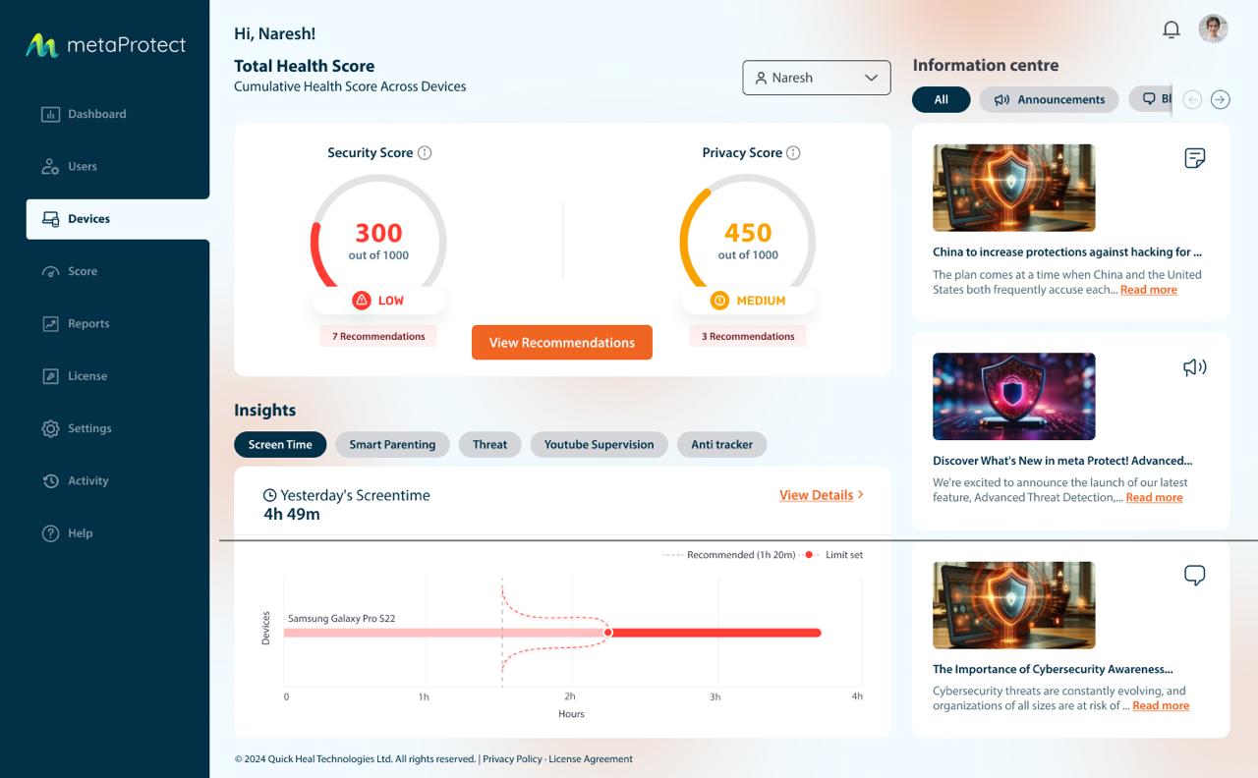
Task: Filter Information centre by Announcements
Action: tap(1049, 99)
